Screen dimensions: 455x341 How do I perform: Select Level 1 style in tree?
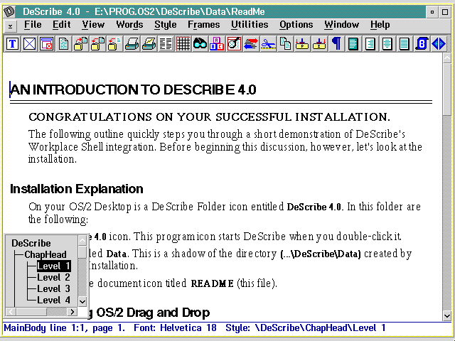point(54,266)
